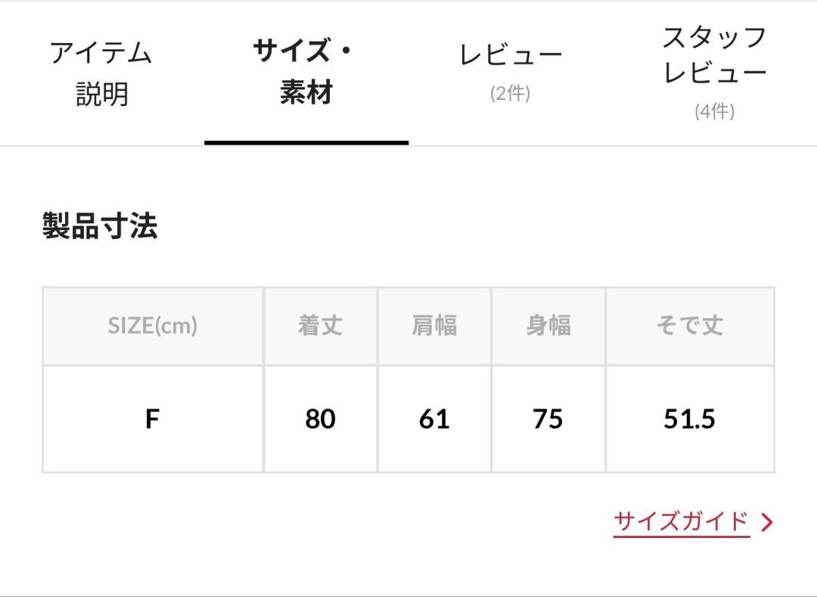The image size is (817, 597).
Task: Click the 着丈 column header
Action: point(321,326)
